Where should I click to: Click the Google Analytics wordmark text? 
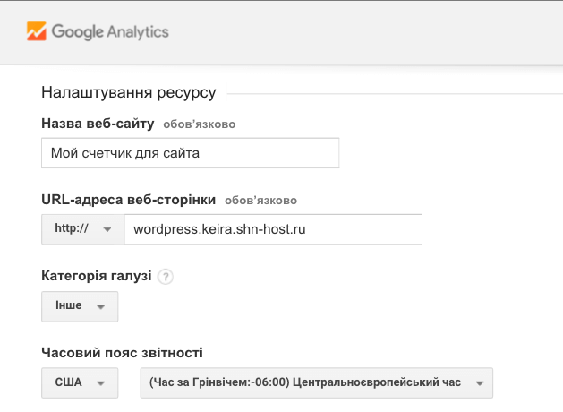(x=110, y=32)
